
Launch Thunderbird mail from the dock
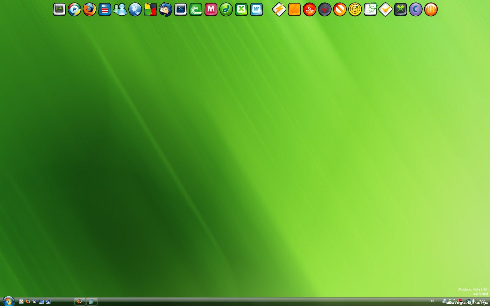pyautogui.click(x=165, y=9)
